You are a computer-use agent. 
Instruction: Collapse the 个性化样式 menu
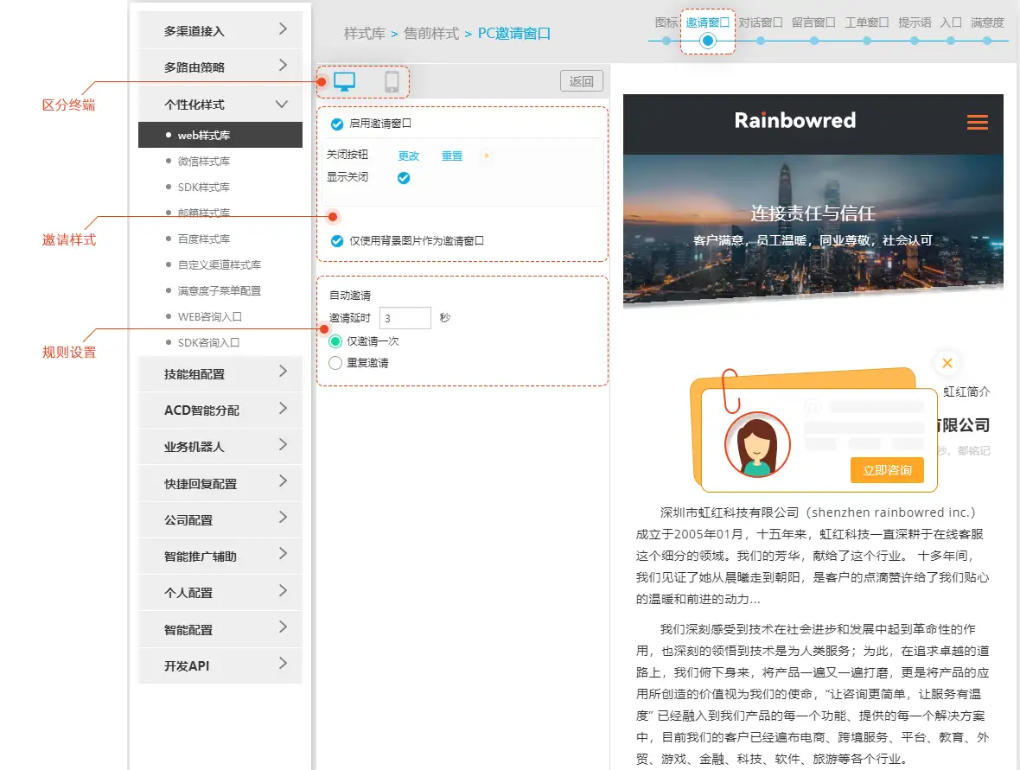point(220,104)
